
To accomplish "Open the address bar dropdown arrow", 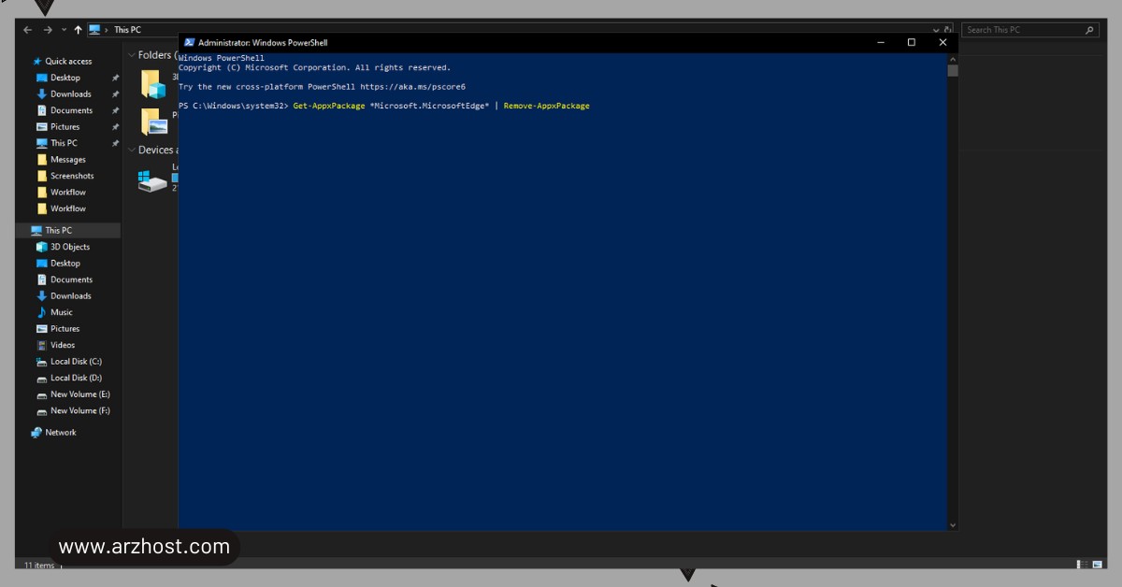I will pyautogui.click(x=935, y=29).
